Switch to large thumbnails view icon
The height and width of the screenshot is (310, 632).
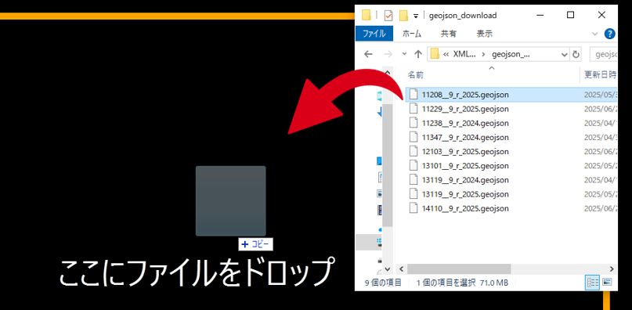tap(607, 283)
